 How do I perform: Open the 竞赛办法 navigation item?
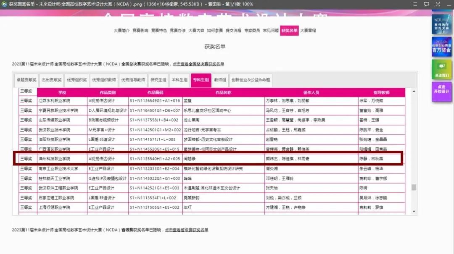click(x=177, y=30)
